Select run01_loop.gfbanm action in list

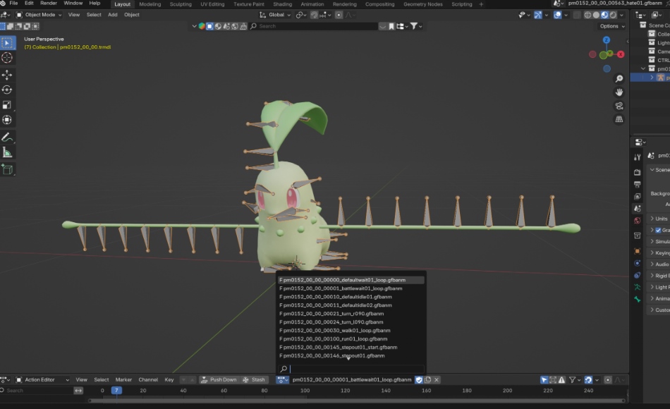coord(351,339)
